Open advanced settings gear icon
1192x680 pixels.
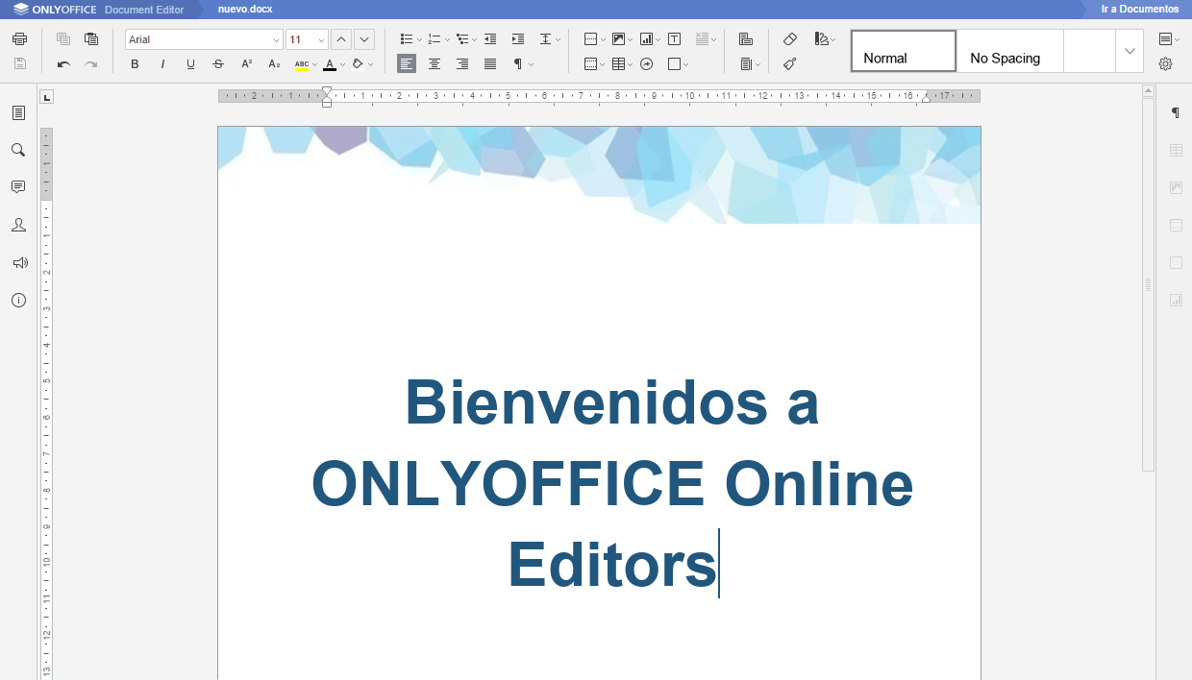[x=1166, y=64]
